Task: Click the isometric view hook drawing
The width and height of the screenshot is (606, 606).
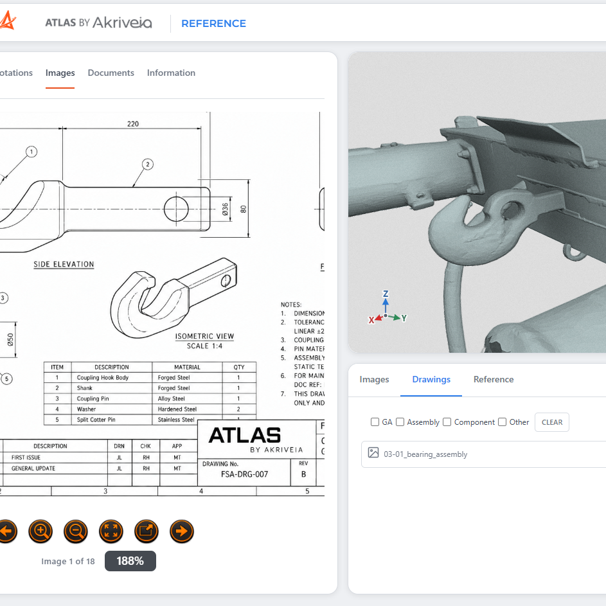Action: pos(173,297)
